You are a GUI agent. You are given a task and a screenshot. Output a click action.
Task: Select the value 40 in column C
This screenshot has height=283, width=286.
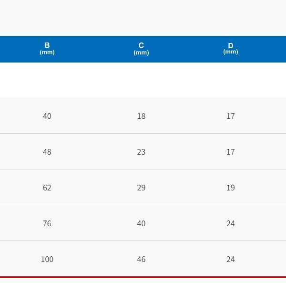tap(141, 223)
